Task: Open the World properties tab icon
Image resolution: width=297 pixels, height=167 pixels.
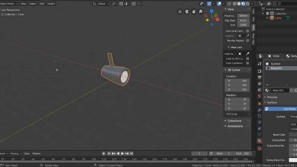Action: 259,96
